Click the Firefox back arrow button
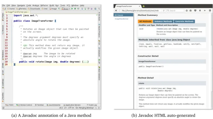 (116, 11)
